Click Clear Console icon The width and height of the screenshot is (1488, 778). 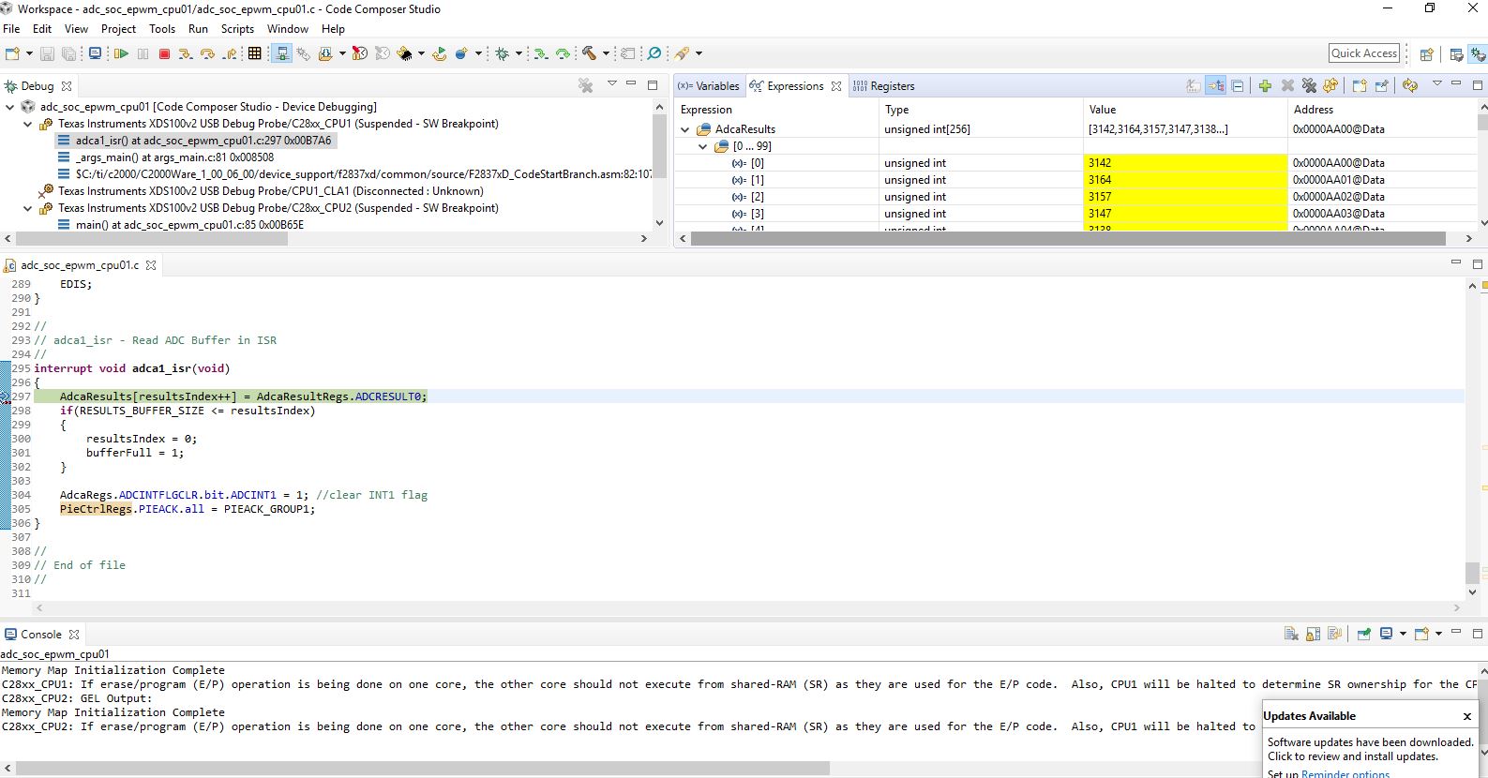pyautogui.click(x=1291, y=634)
